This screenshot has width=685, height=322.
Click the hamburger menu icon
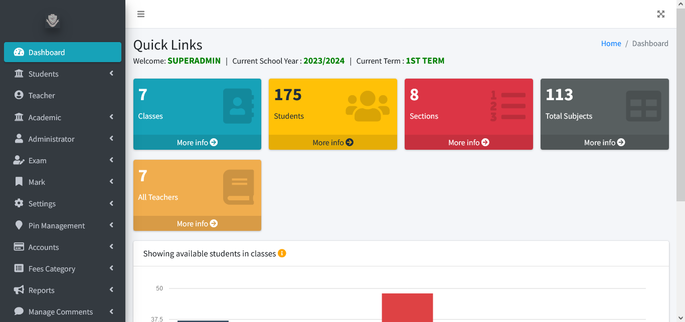click(141, 14)
